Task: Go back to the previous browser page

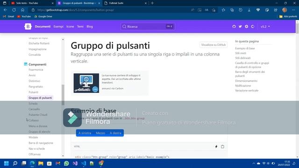Action: (5, 10)
